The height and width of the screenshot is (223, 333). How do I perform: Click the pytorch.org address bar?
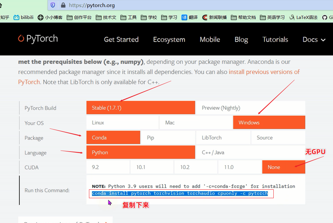(190, 5)
